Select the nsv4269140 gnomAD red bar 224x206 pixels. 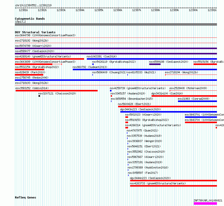pyautogui.click(x=49, y=59)
